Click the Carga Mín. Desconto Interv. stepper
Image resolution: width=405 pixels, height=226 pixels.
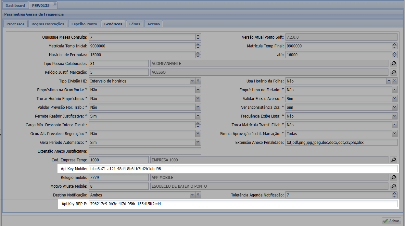coord(198,125)
